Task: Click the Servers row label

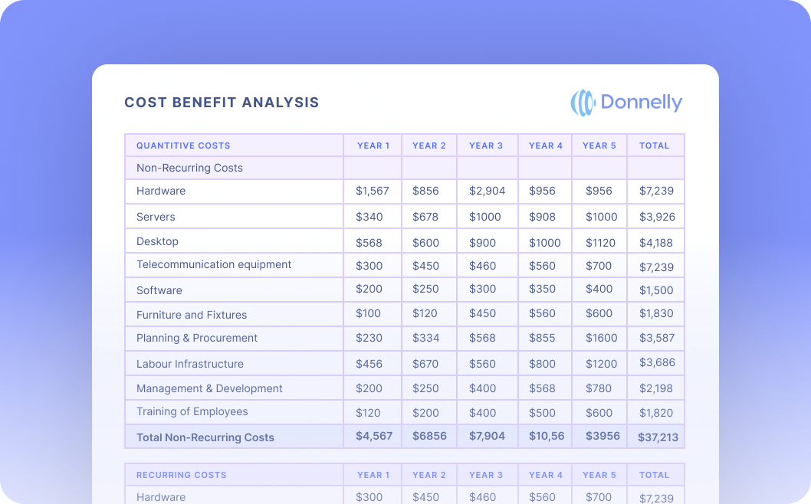Action: [156, 217]
